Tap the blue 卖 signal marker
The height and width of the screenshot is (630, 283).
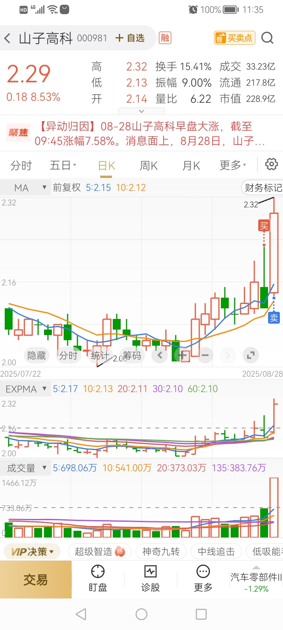click(274, 318)
